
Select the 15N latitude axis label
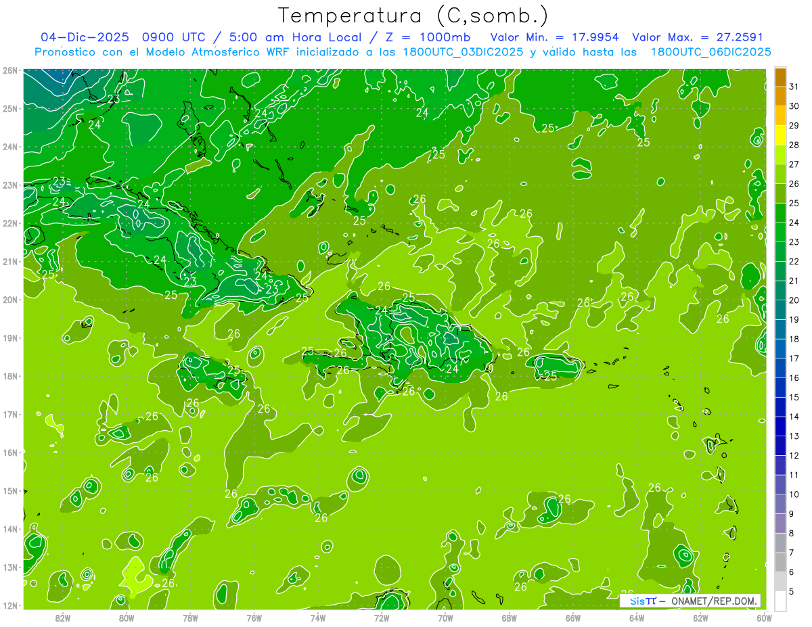pyautogui.click(x=9, y=490)
